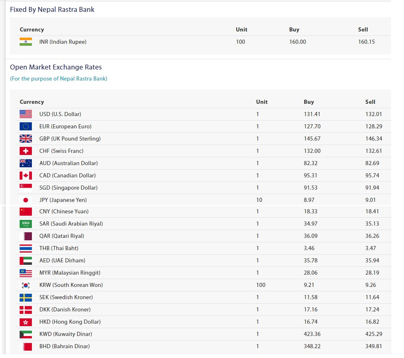
Task: Click 'SAR (Saudi Arabian Riyal)' currency name
Action: pos(71,224)
